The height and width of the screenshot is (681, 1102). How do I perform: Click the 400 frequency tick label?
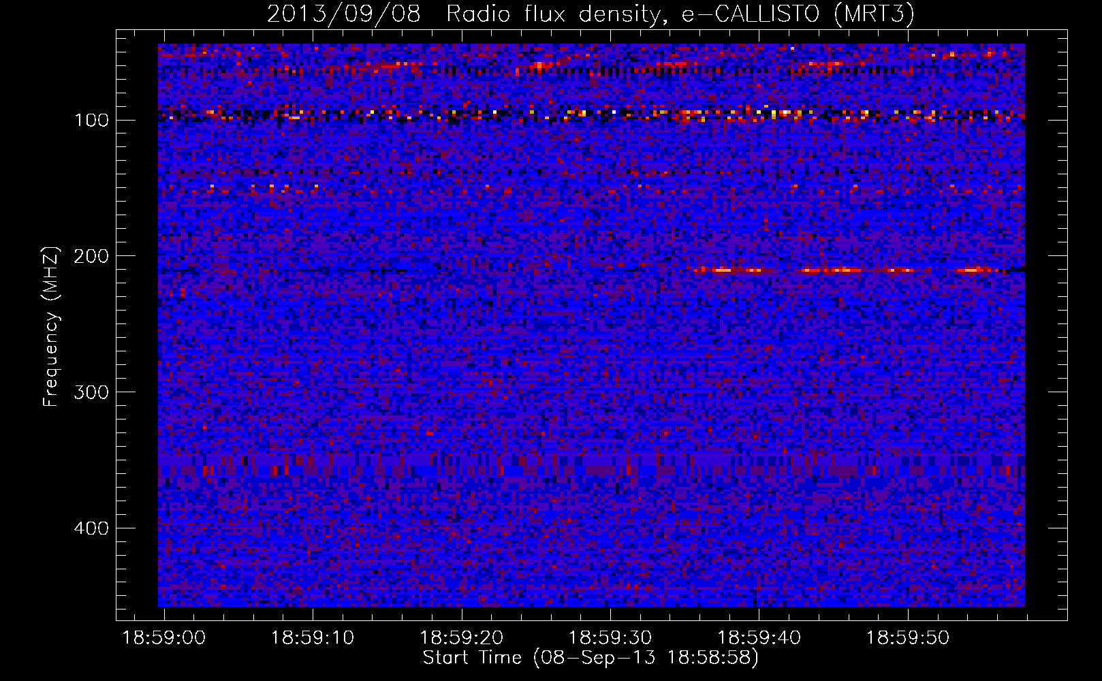pyautogui.click(x=91, y=528)
